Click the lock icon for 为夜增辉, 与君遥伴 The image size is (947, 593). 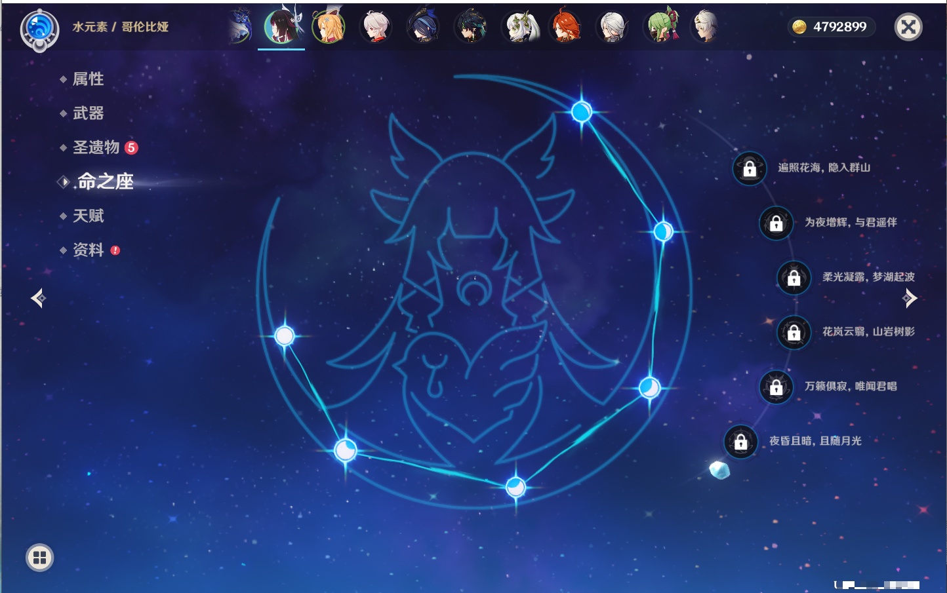pyautogui.click(x=776, y=223)
